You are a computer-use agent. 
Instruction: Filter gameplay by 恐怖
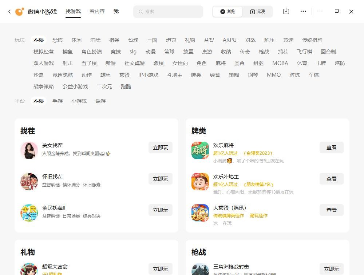pos(58,40)
